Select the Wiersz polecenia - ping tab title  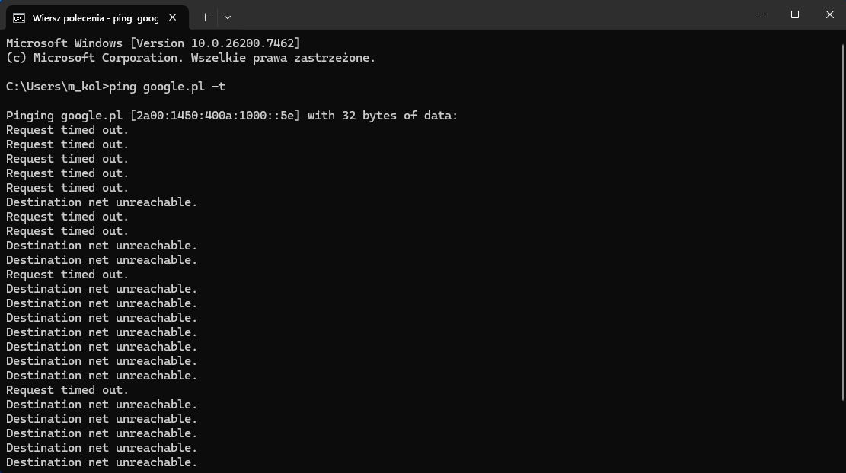click(95, 18)
